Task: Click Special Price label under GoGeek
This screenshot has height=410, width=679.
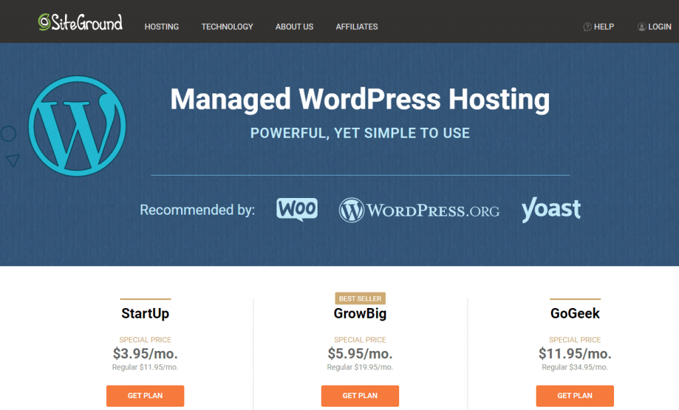Action: coord(575,340)
